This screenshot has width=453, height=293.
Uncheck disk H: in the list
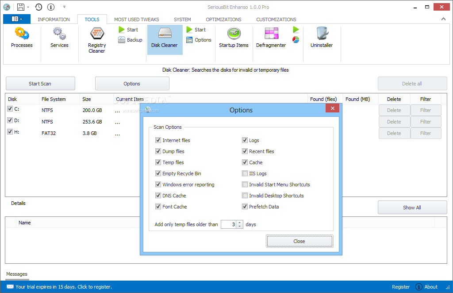10,132
